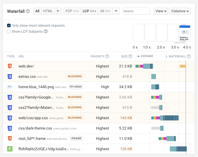Open the Columns dropdown
The height and width of the screenshot is (157, 198).
tap(180, 11)
